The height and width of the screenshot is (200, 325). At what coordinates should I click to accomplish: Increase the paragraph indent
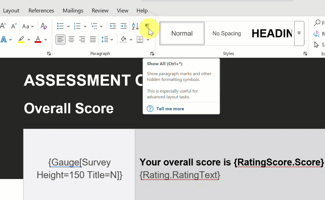click(x=124, y=27)
